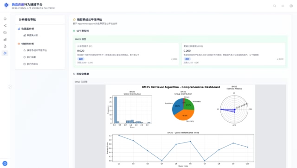Screen dimensions: 297x168
Task: Click the blue round button at sidebar bottom
Action: pos(5,163)
